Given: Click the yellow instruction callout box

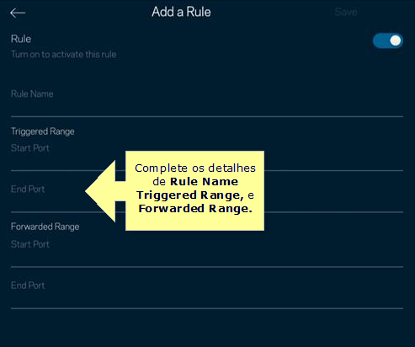Looking at the screenshot, I should (x=194, y=191).
